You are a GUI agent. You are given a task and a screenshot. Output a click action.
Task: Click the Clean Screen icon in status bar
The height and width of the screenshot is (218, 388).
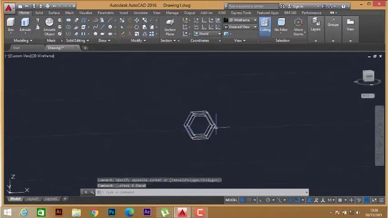374,200
